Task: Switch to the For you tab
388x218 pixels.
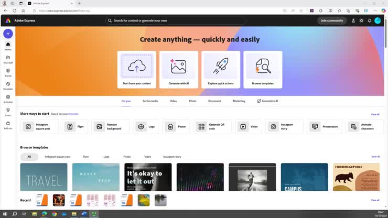Action: (x=126, y=101)
